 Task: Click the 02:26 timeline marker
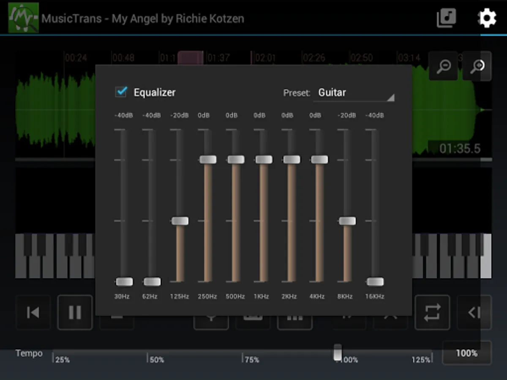(314, 58)
